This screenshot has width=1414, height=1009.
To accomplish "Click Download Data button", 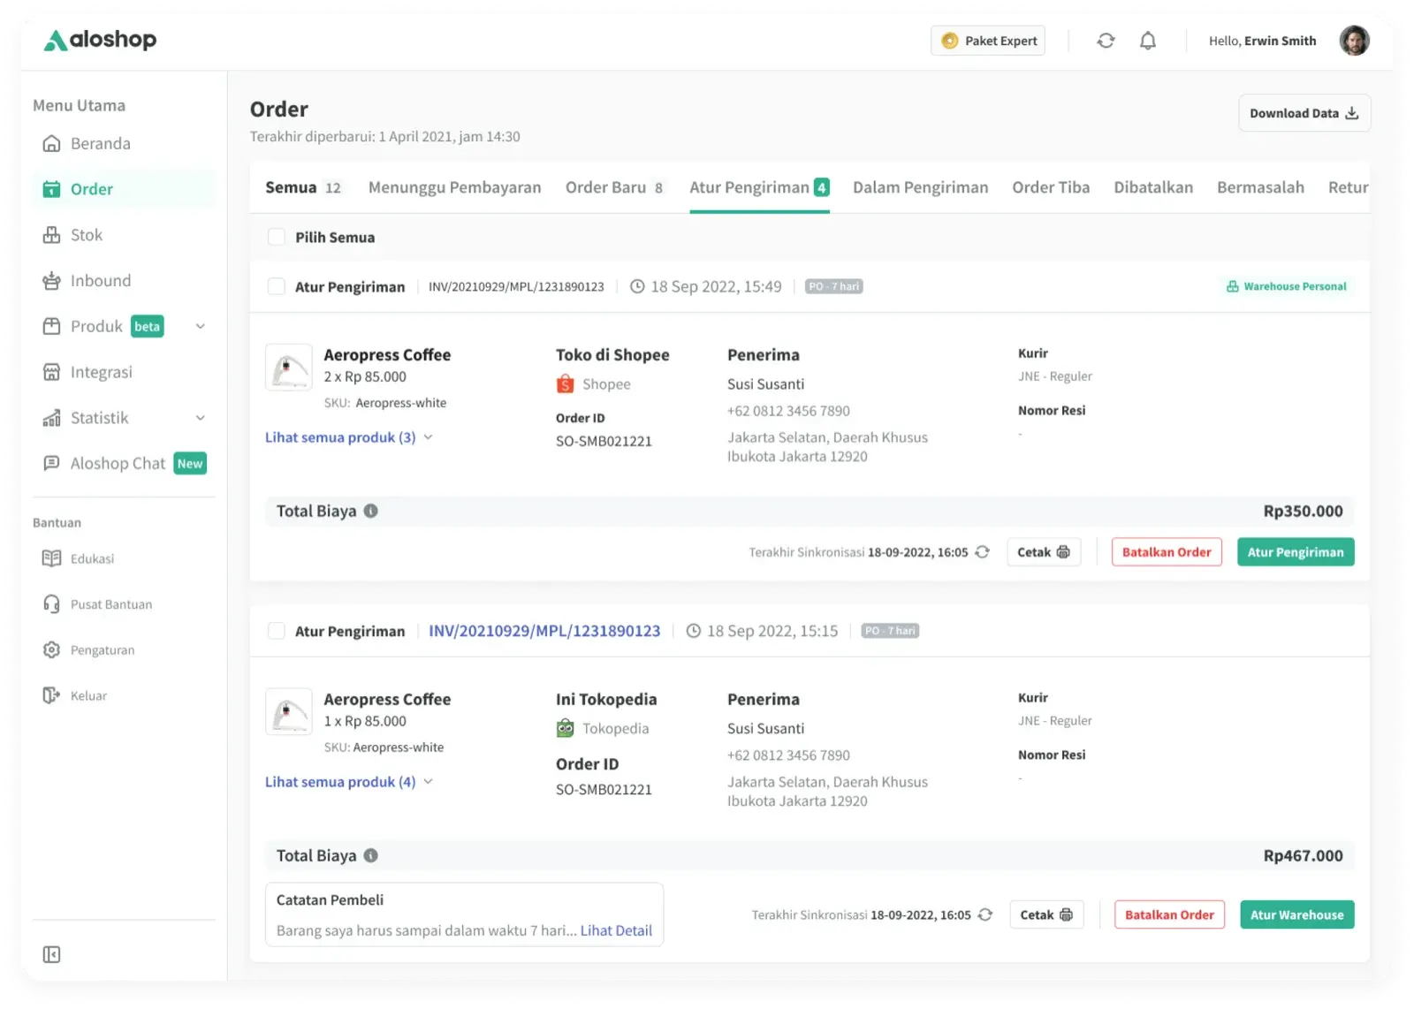I will coord(1304,113).
